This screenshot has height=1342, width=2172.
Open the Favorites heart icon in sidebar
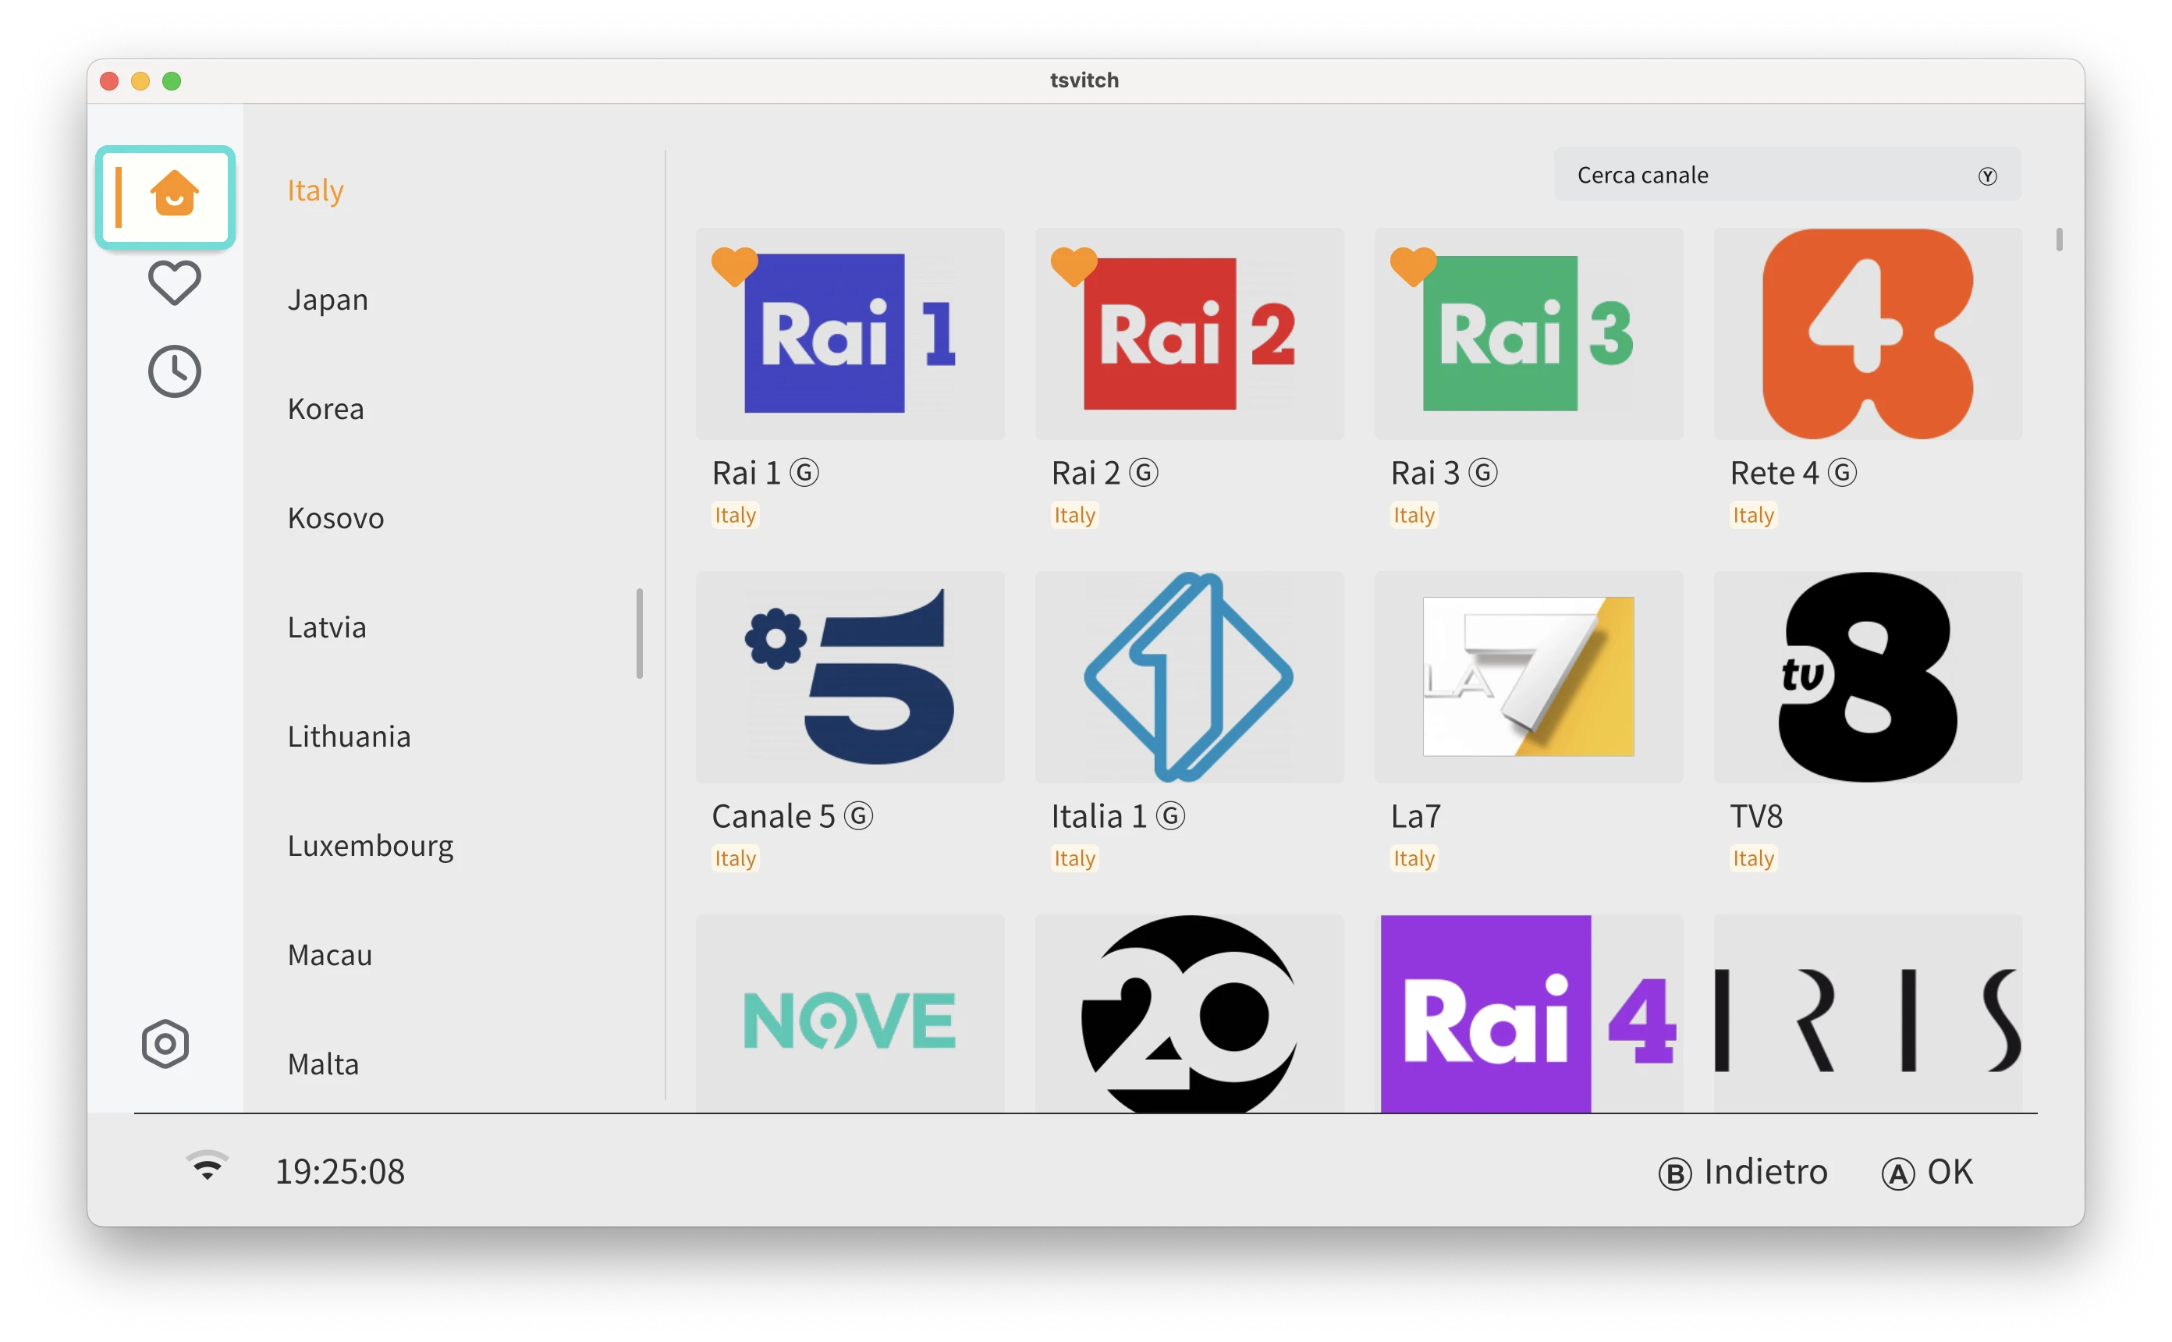[174, 283]
